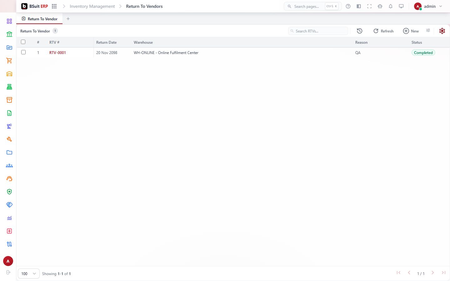Open the robot assistant icon

click(380, 6)
